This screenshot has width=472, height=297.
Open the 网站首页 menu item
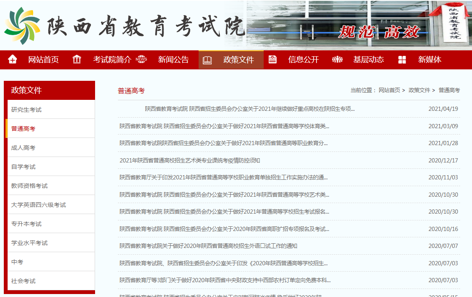coord(44,60)
